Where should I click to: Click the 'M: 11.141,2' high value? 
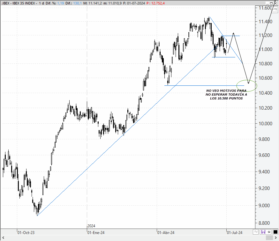(x=93, y=4)
